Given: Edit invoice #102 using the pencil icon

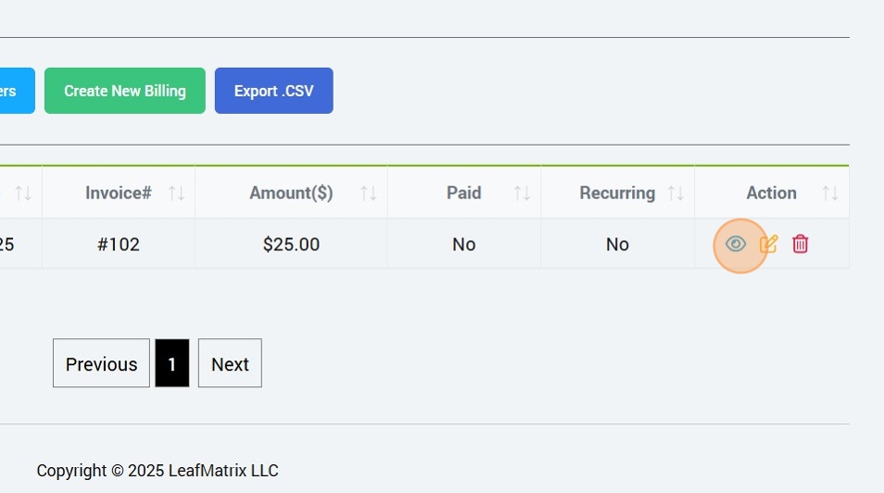Looking at the screenshot, I should click(768, 245).
